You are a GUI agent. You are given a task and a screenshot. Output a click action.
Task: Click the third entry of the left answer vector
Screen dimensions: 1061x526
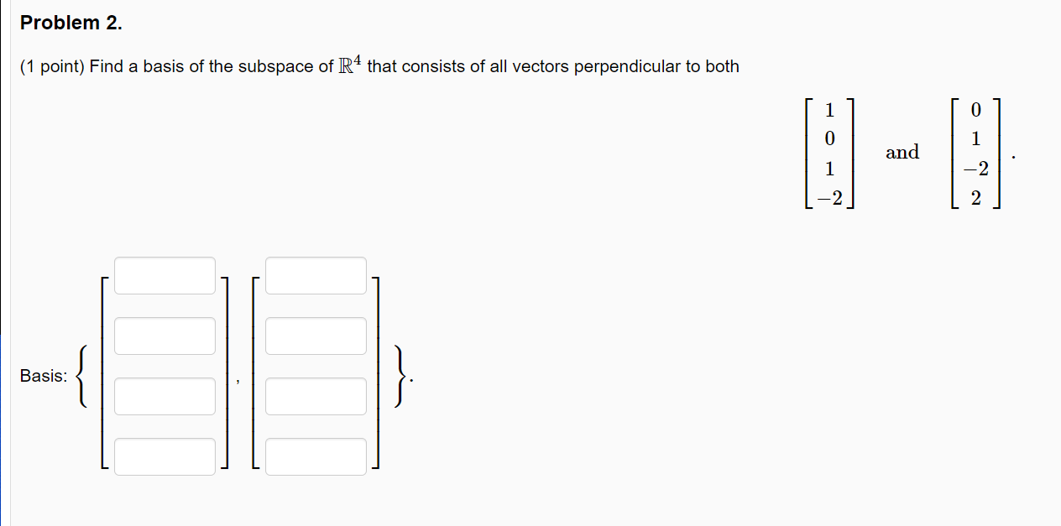pyautogui.click(x=165, y=396)
